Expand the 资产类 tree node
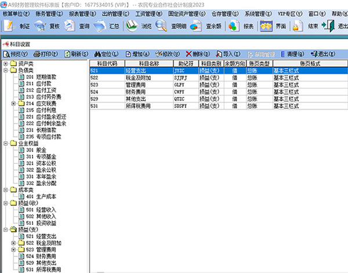Image resolution: width=348 pixels, height=273 pixels. point(6,64)
